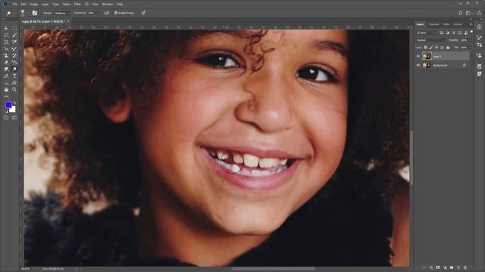Open the Image menu

click(x=33, y=5)
